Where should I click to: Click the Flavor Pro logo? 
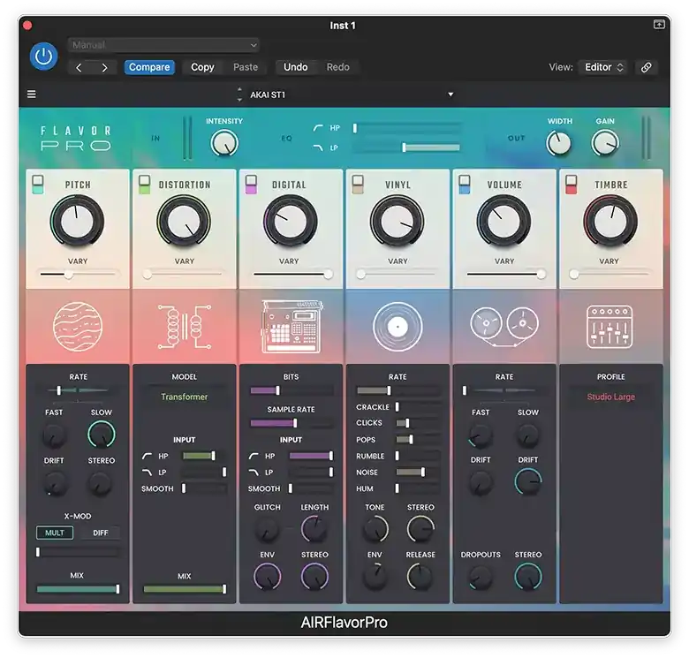(x=76, y=139)
